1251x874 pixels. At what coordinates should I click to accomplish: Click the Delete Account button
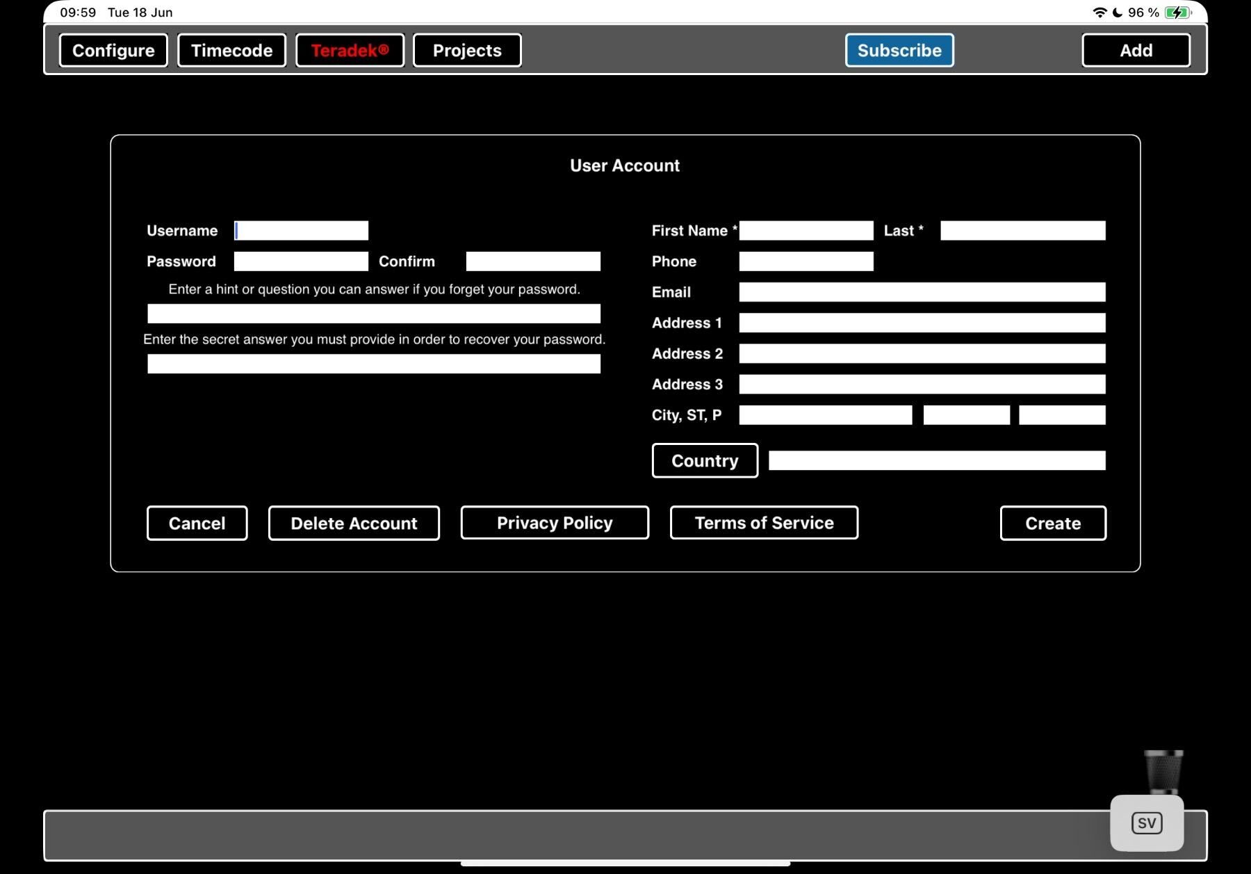[354, 523]
